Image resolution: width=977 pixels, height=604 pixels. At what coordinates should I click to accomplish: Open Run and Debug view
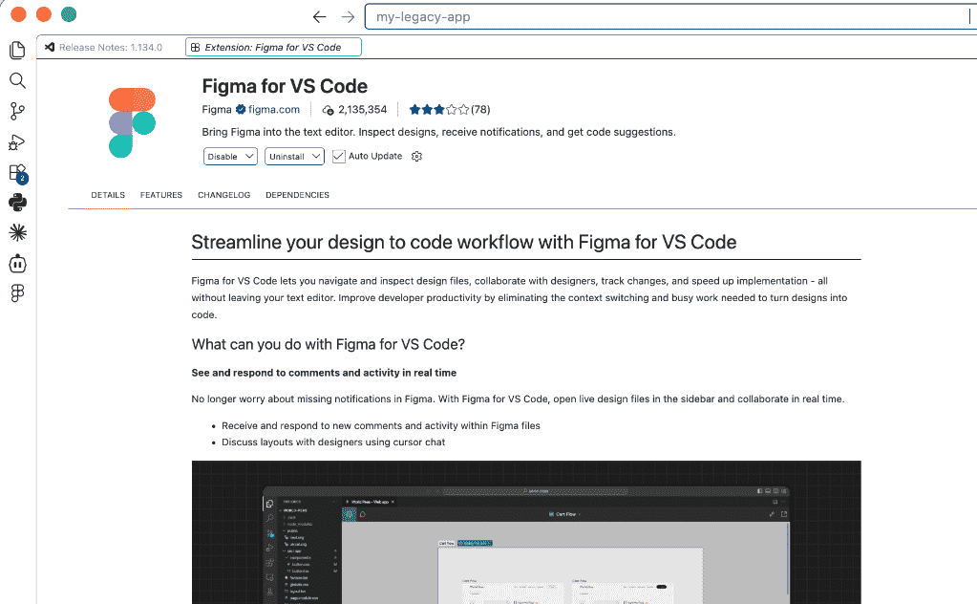point(17,142)
